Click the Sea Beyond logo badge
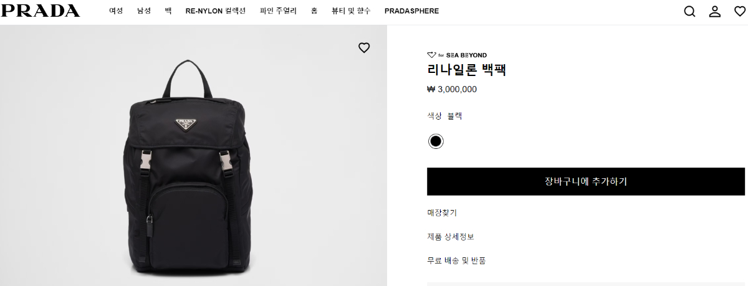Viewport: 748px width, 286px height. (x=457, y=55)
